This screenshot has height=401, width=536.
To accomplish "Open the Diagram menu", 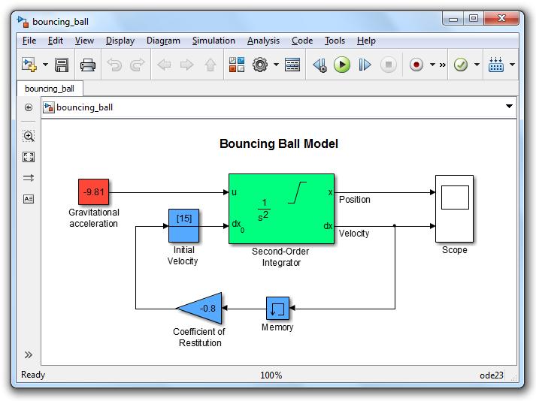I will tap(163, 41).
